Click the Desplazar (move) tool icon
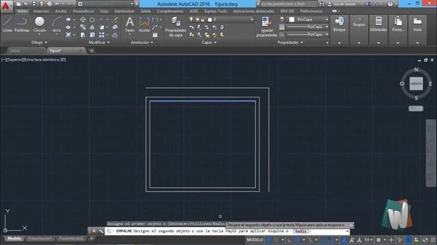 (83, 20)
